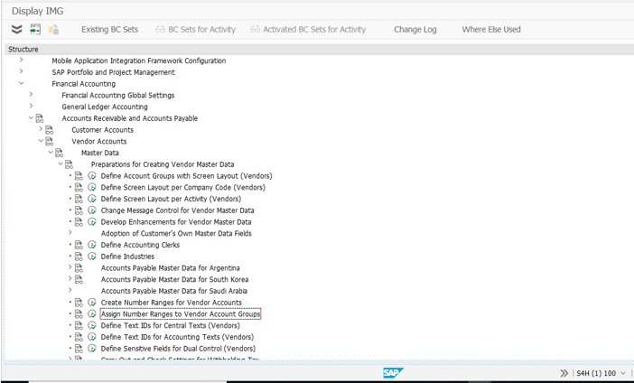Open documentation icon for Customer Accounts
The width and height of the screenshot is (634, 383).
point(50,130)
